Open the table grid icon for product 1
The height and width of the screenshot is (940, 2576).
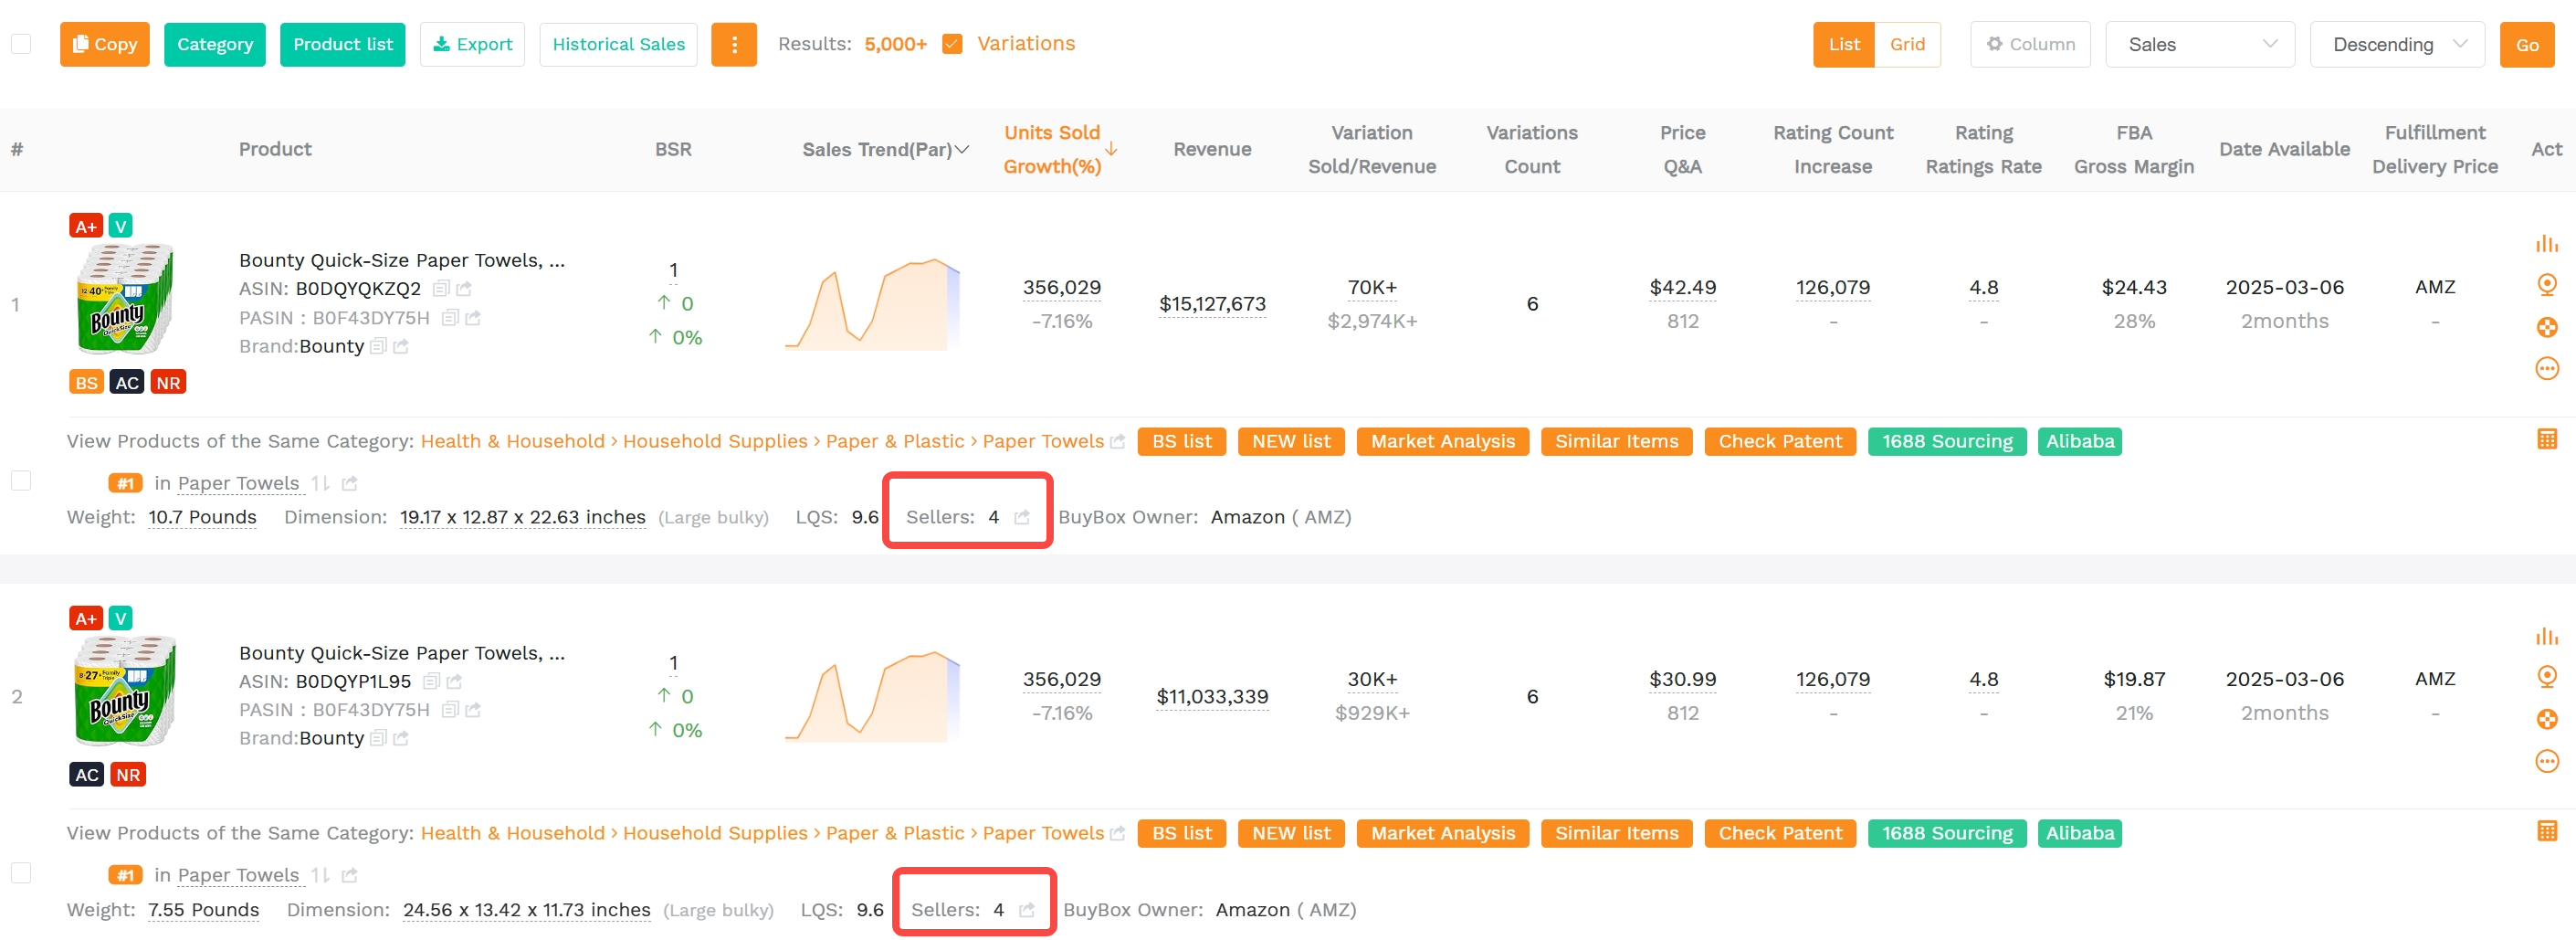coord(2547,439)
